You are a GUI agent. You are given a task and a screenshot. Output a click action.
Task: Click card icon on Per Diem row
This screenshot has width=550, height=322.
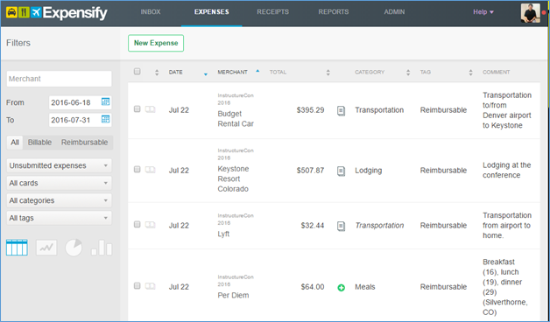(x=150, y=286)
